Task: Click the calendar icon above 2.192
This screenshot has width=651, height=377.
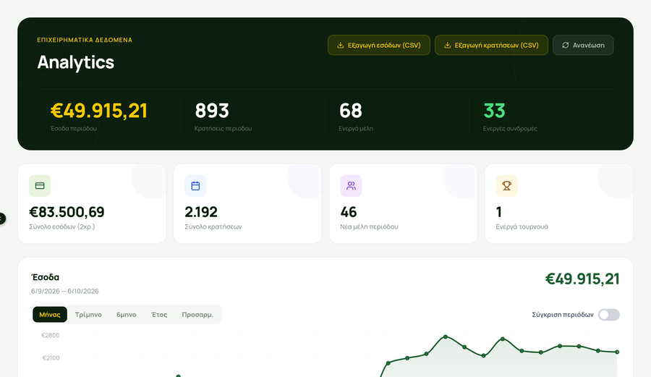Action: click(195, 185)
